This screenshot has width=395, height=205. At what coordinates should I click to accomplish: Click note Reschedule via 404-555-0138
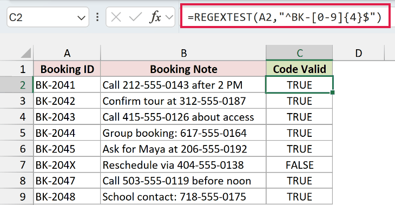tap(183, 165)
